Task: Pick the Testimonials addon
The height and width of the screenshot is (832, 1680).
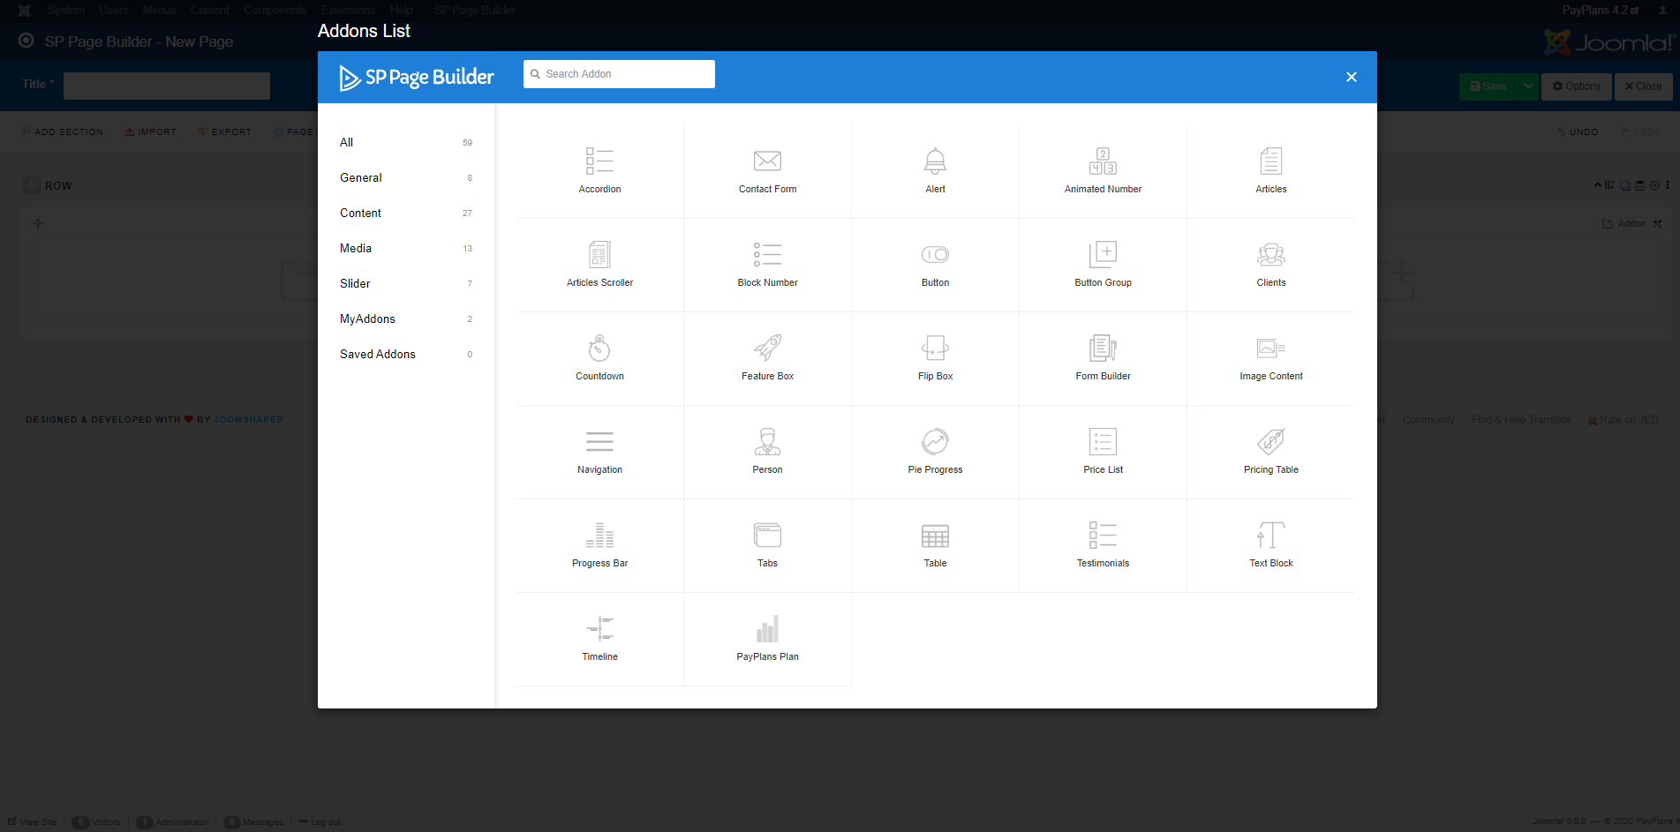Action: (x=1103, y=546)
